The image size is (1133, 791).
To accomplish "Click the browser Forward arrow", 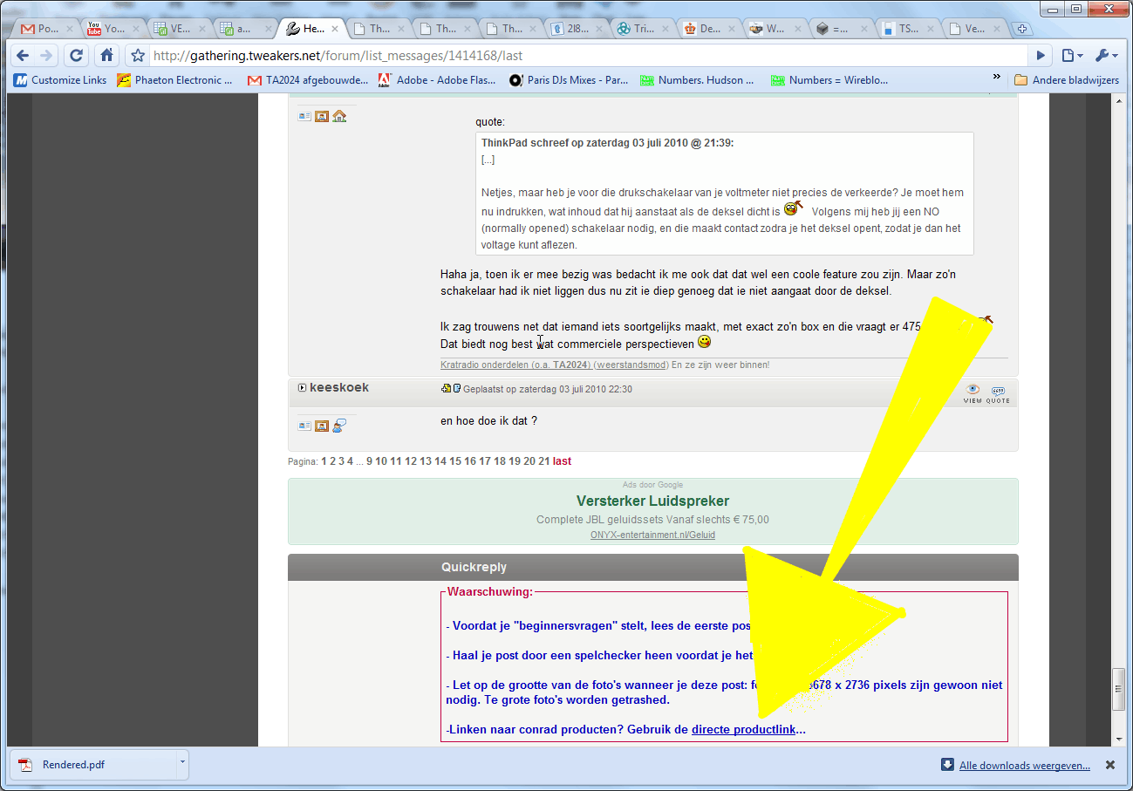I will (46, 56).
